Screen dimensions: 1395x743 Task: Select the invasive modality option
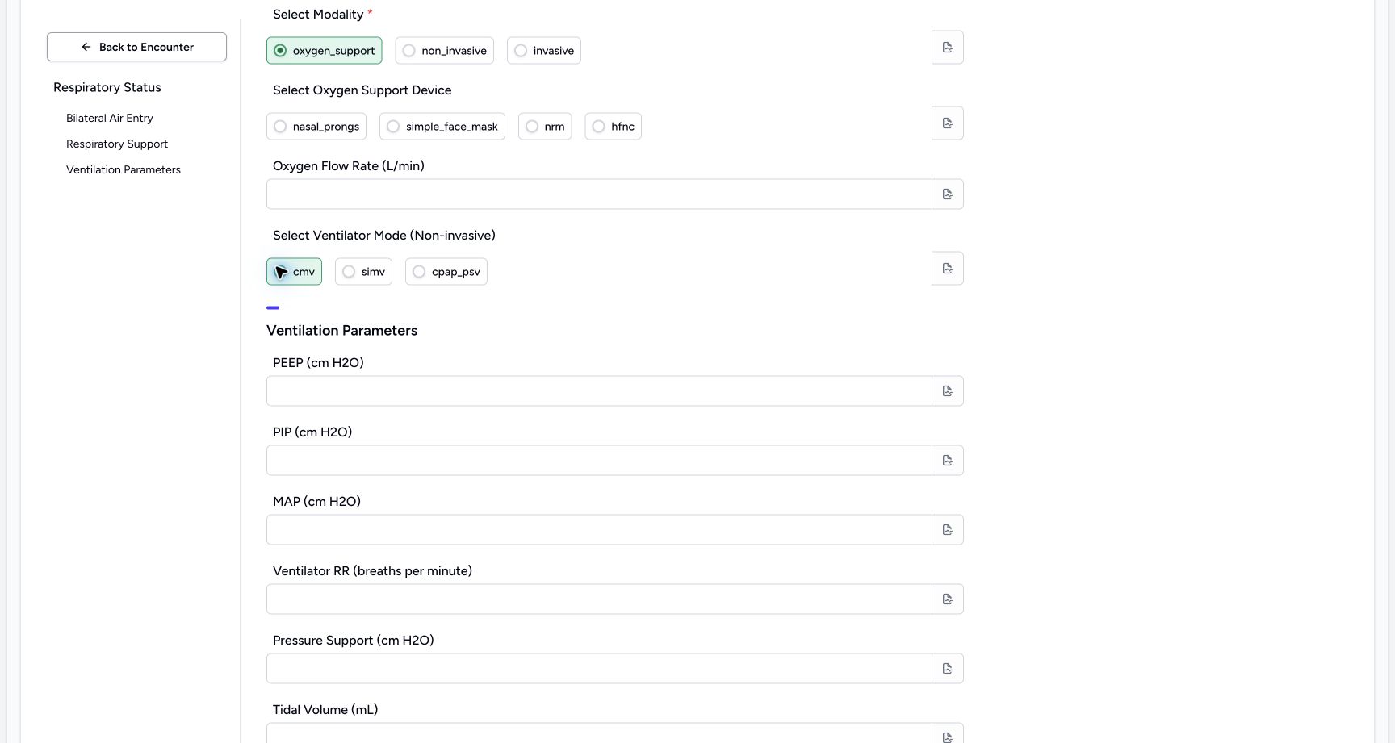544,51
